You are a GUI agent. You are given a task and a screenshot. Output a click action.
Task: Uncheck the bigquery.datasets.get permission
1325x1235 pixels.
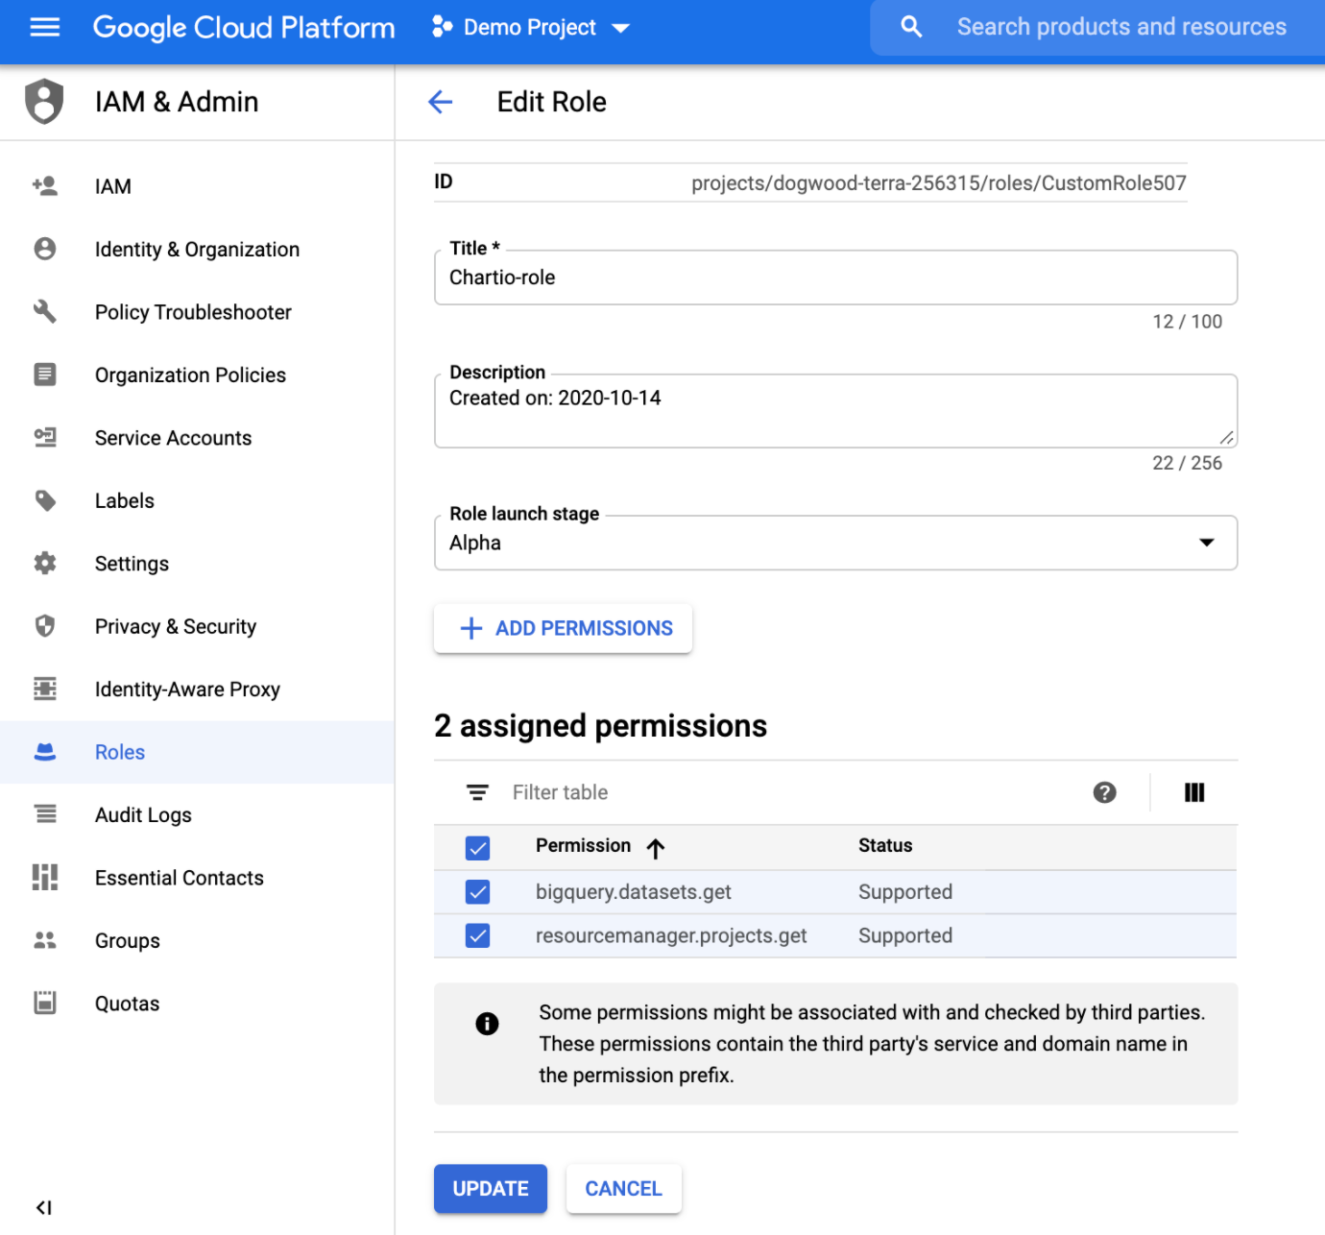click(477, 892)
